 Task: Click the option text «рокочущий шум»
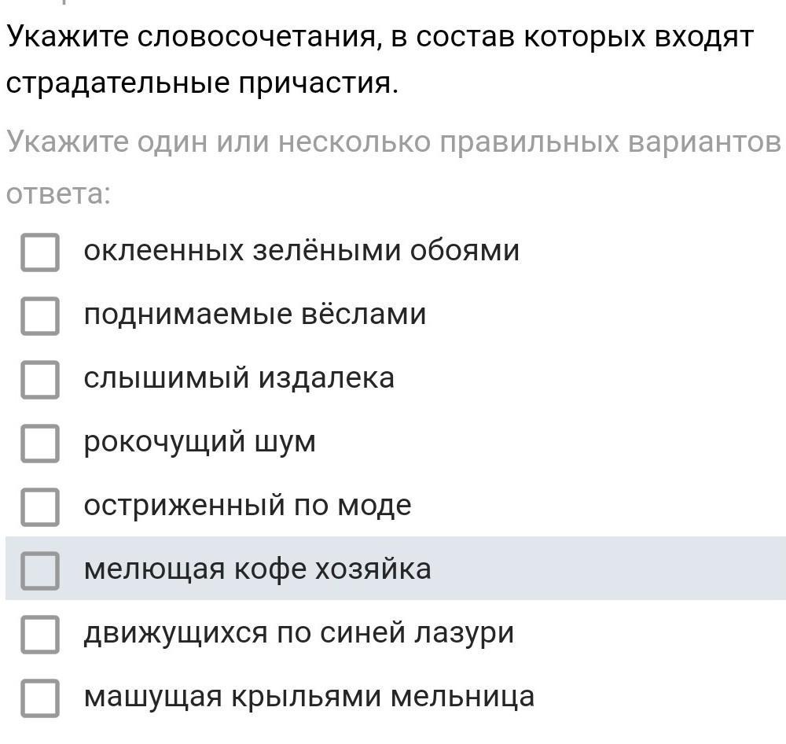coord(200,442)
